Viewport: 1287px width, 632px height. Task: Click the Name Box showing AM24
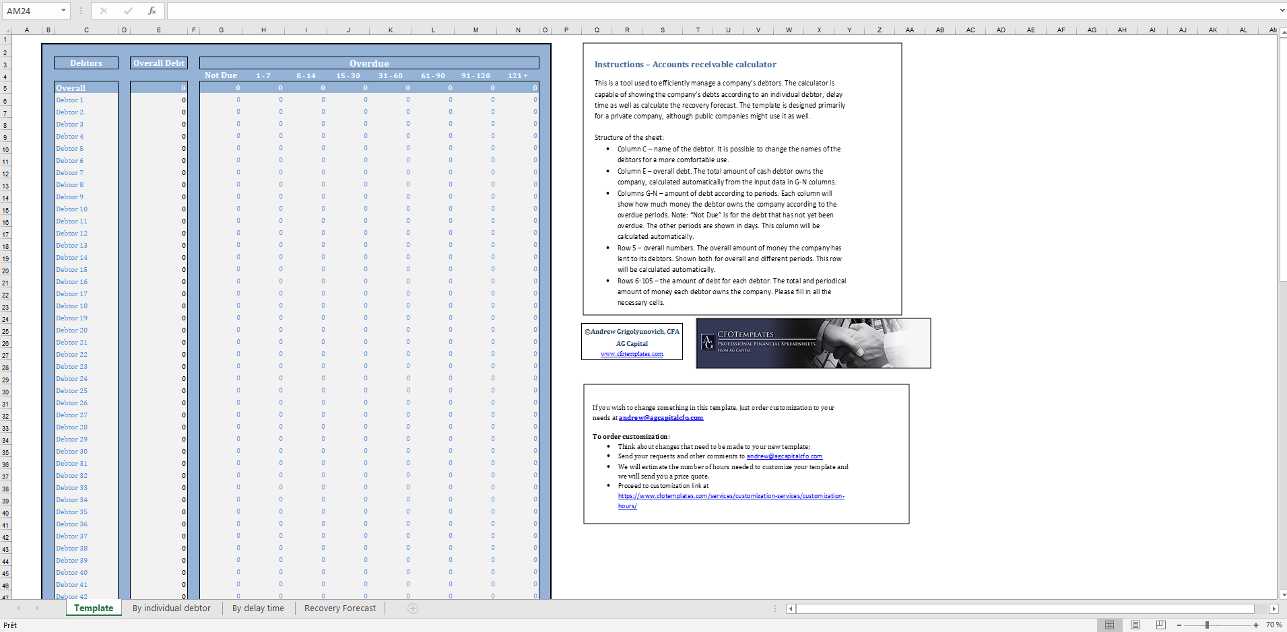pyautogui.click(x=31, y=11)
